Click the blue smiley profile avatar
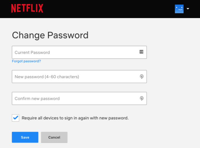200x148 pixels. 179,9
